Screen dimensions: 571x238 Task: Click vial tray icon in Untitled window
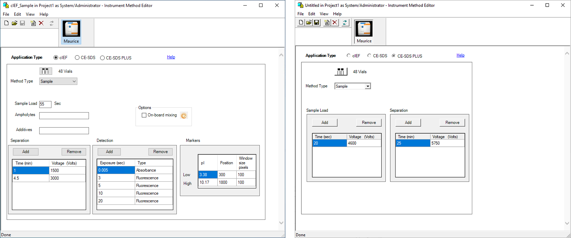click(x=341, y=72)
